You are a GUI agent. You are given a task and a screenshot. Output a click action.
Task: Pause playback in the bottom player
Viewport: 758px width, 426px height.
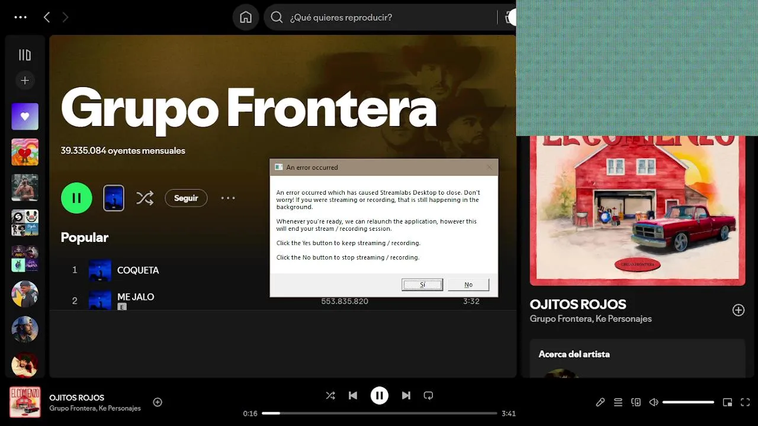point(380,395)
